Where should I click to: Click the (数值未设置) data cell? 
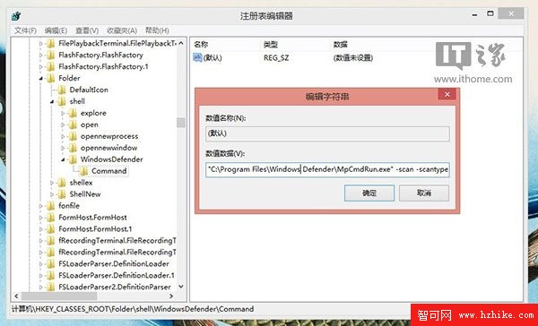point(352,58)
